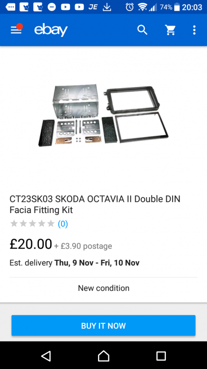Tap the estimated delivery dates line
This screenshot has width=207, height=369.
point(75,263)
